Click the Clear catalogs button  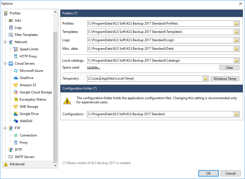(x=229, y=68)
